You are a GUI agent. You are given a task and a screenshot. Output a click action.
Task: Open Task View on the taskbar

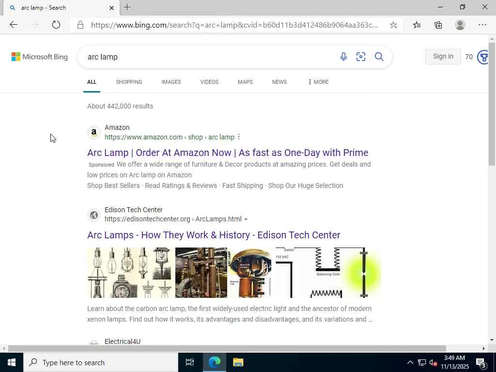[190, 362]
